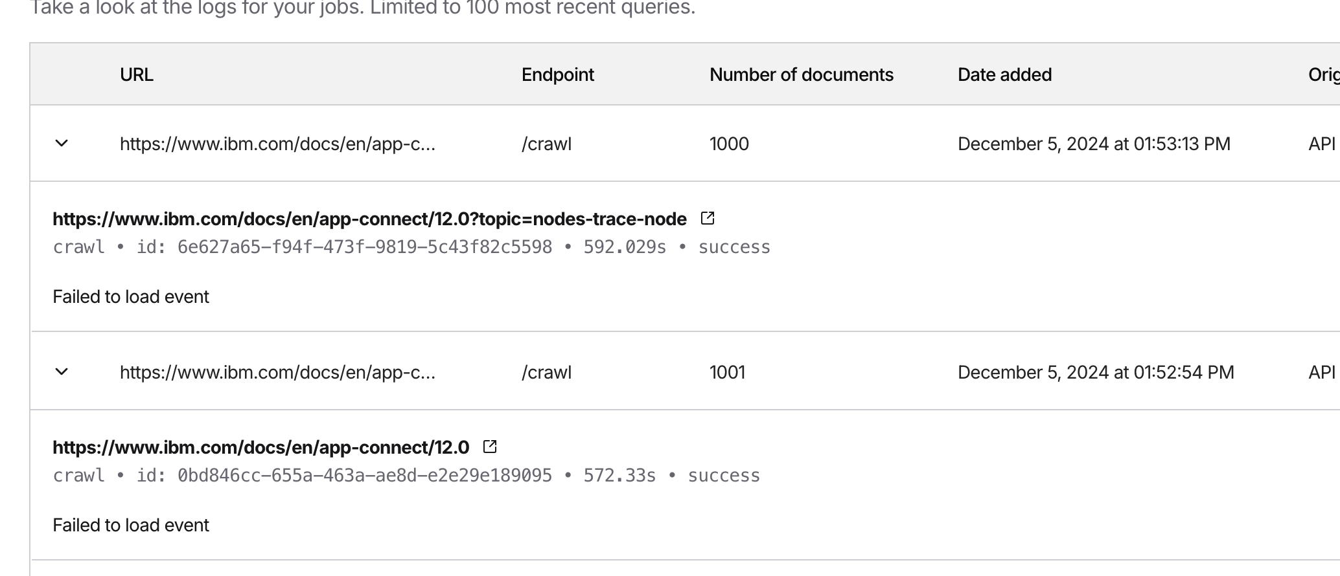
Task: Sort by the URL column header
Action: point(137,75)
